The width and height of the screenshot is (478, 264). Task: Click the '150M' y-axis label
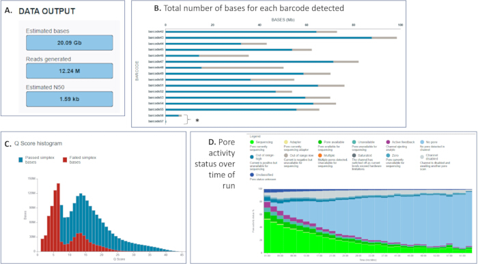(32, 179)
